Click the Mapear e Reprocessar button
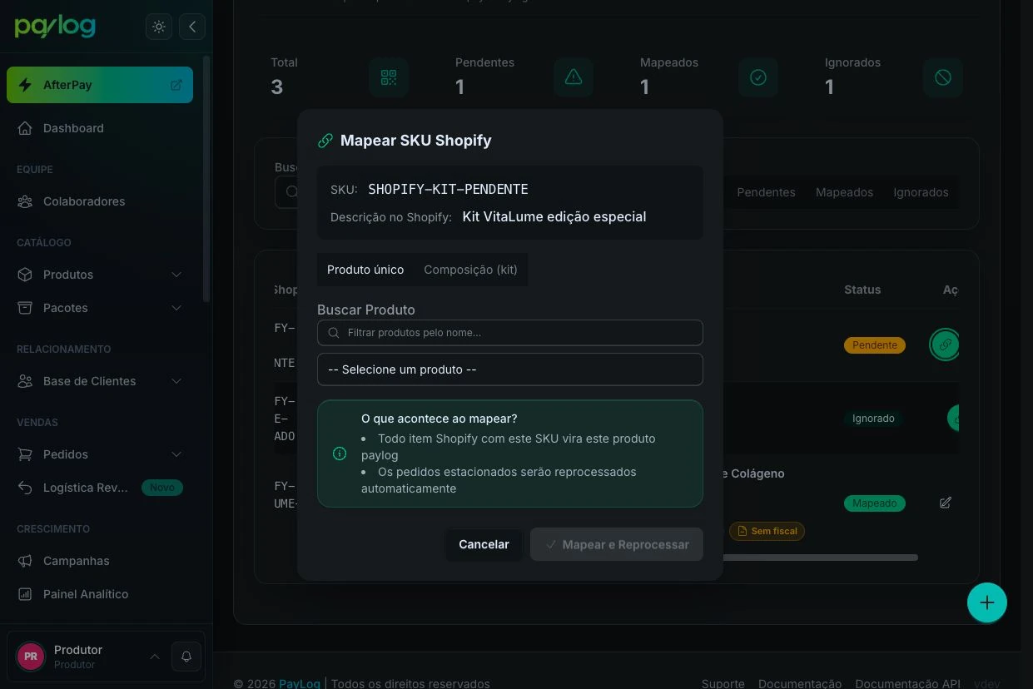Image resolution: width=1033 pixels, height=689 pixels. tap(617, 544)
